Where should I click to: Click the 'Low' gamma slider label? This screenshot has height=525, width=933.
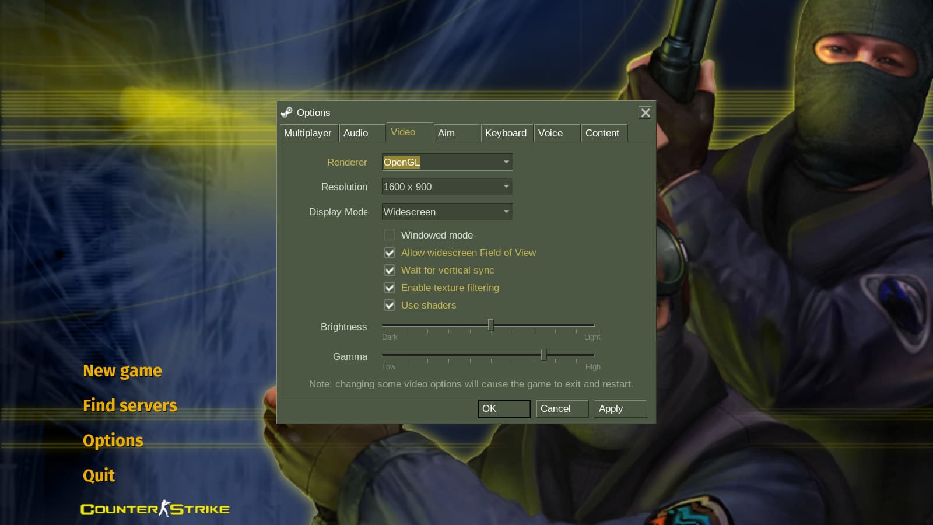[388, 367]
